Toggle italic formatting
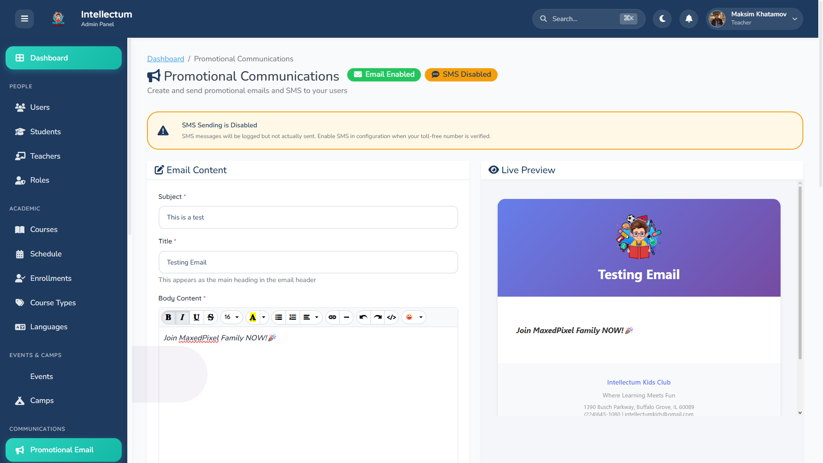 pyautogui.click(x=182, y=317)
